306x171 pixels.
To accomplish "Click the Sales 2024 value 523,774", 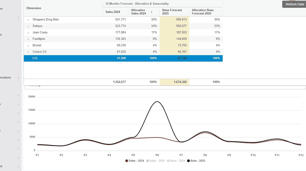I will point(120,26).
